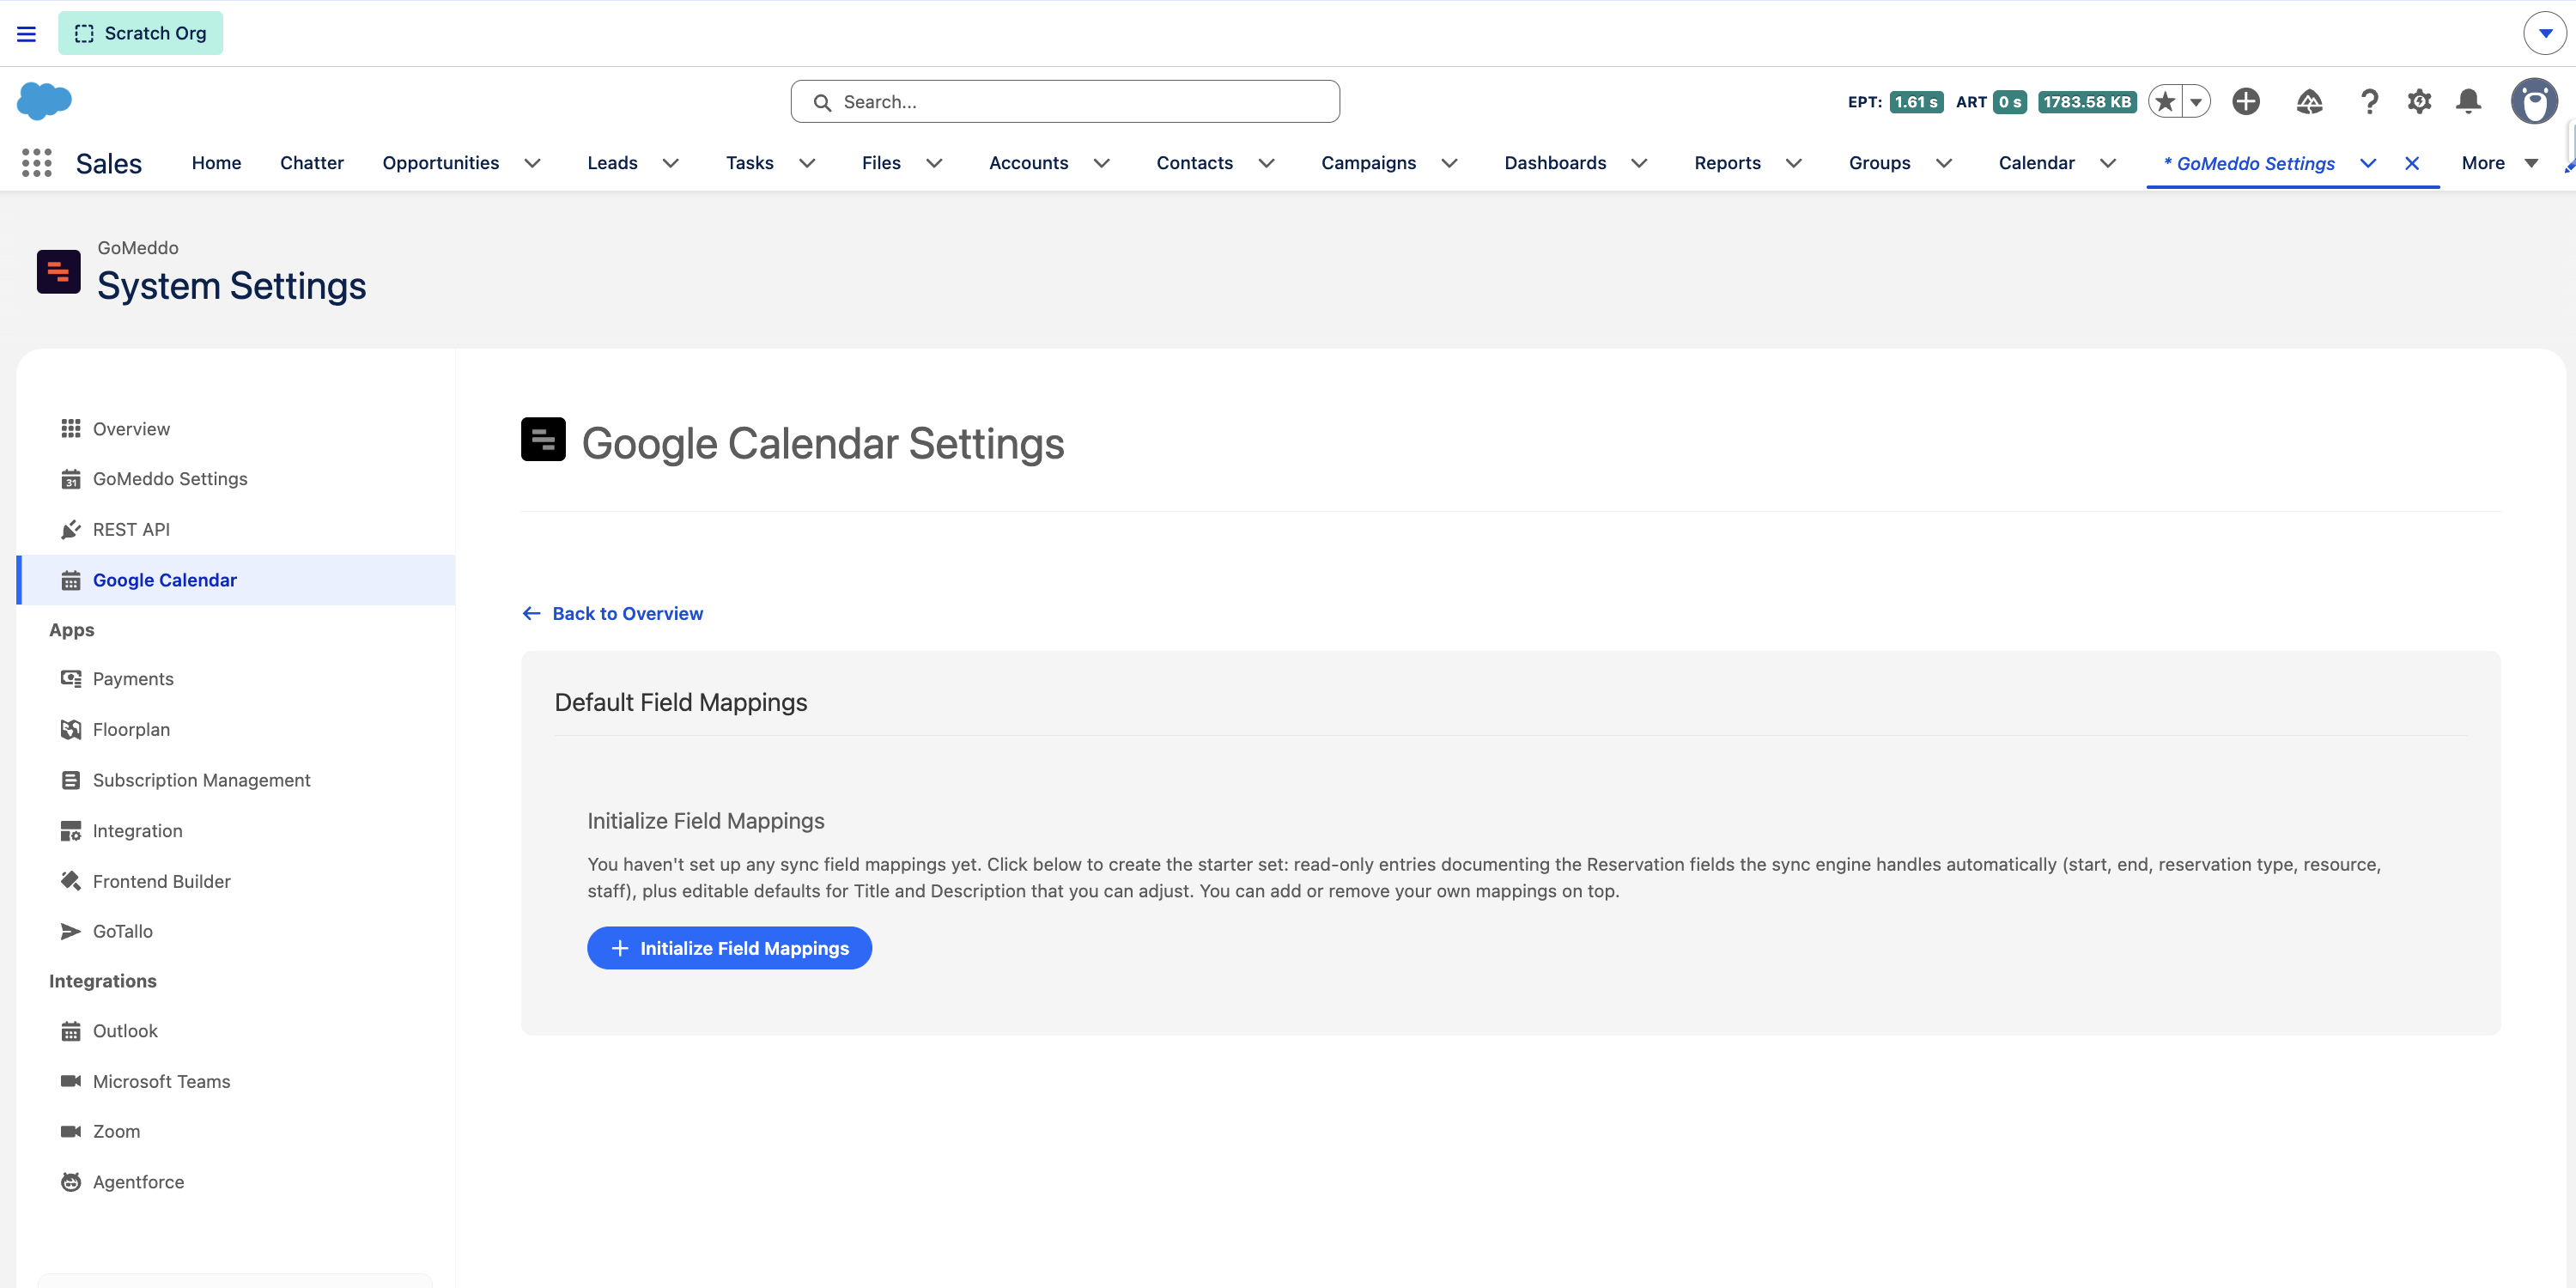Open the Agentforce sidebar item
2576x1288 pixels.
point(236,1182)
